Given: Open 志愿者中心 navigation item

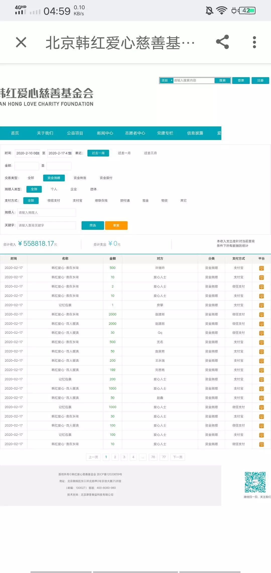Looking at the screenshot, I should point(135,133).
